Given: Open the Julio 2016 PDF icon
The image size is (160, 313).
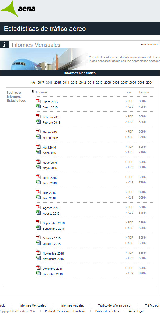Looking at the screenshot, I should coord(38,192).
